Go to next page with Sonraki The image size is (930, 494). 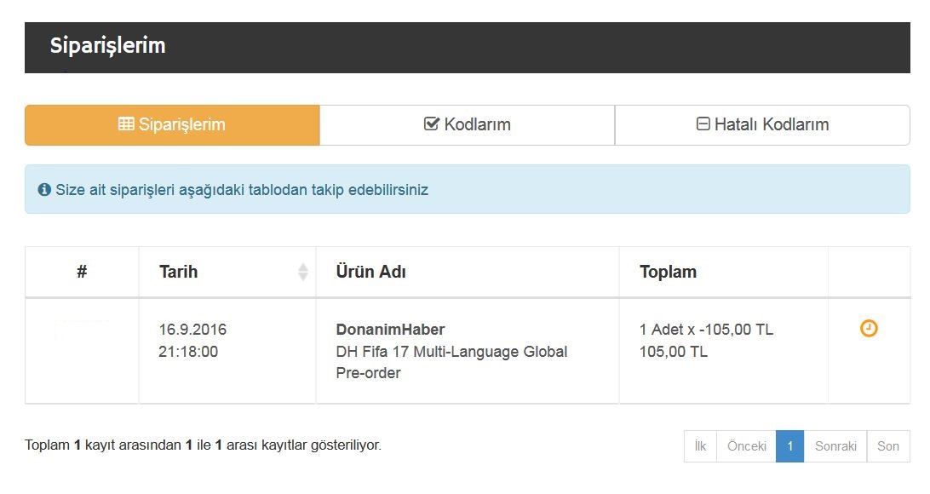pyautogui.click(x=835, y=446)
